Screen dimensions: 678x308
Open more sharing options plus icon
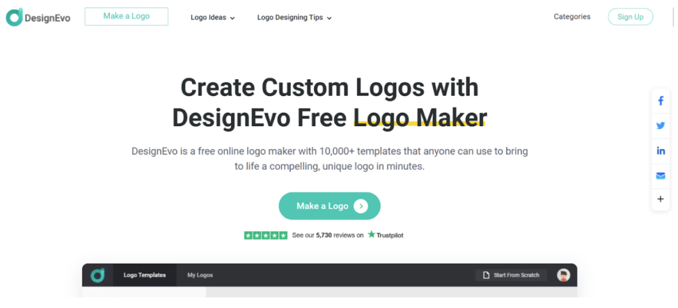(x=660, y=199)
